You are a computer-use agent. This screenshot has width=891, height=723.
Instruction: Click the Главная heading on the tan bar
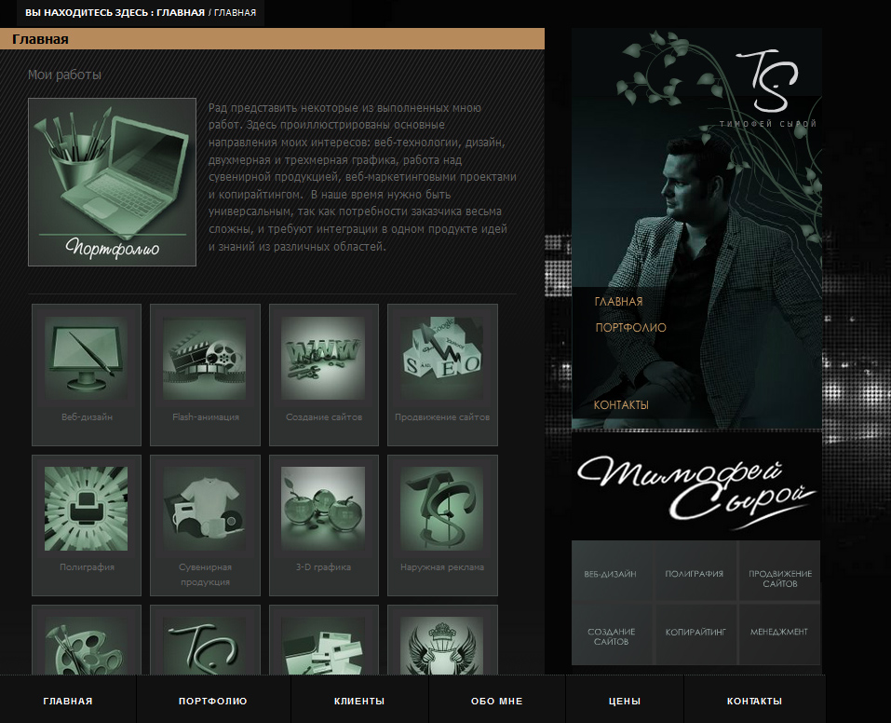[x=40, y=39]
